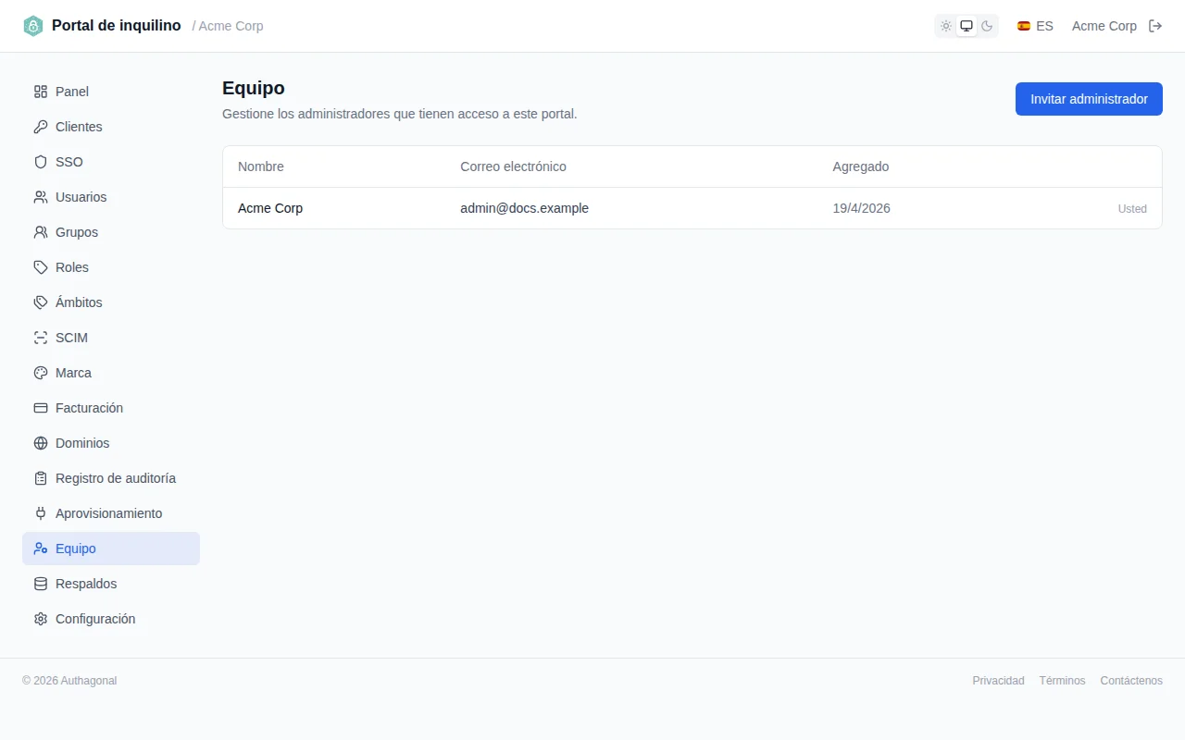The image size is (1185, 740).
Task: Click the people icon beside Usuarios
Action: pyautogui.click(x=41, y=197)
